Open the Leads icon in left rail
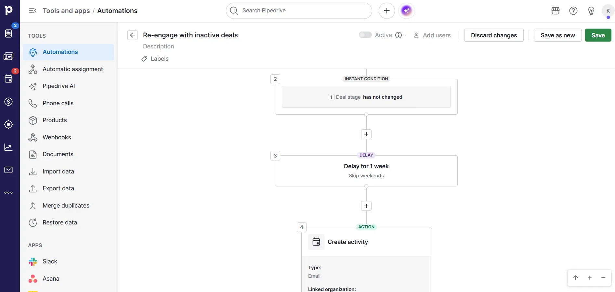Viewport: 615px width, 292px height. (8, 33)
